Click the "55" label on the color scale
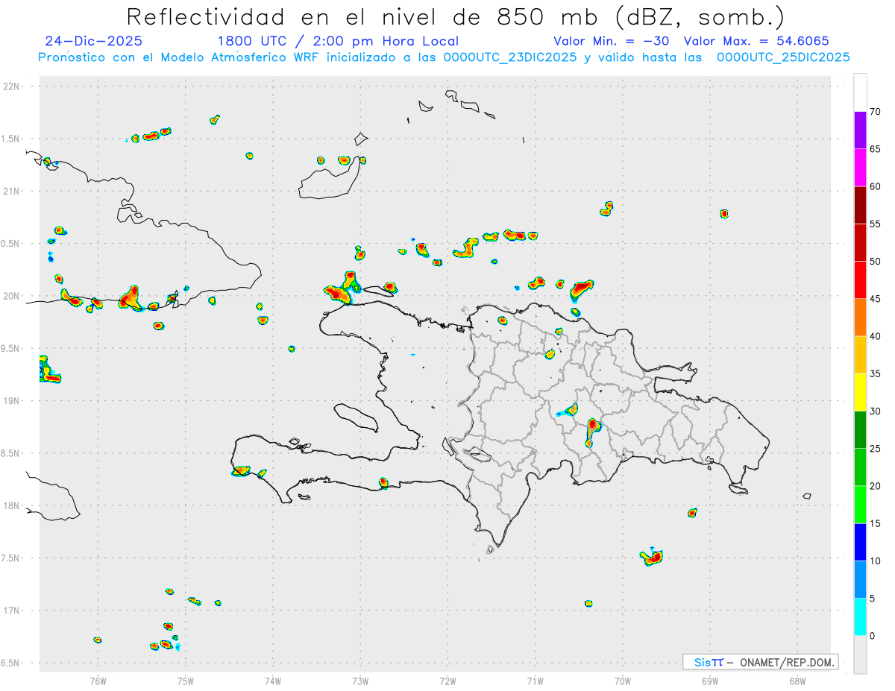This screenshot has width=895, height=691. 876,224
